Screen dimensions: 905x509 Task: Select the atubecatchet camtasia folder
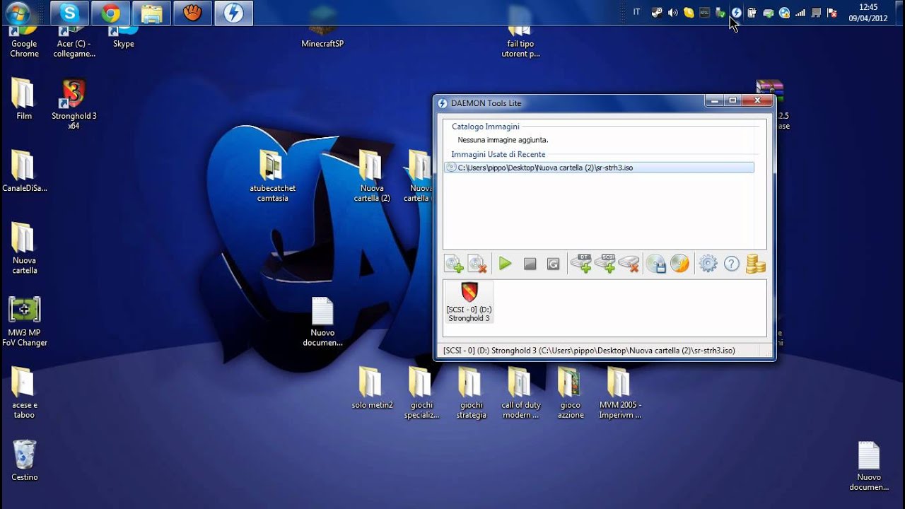(x=272, y=176)
